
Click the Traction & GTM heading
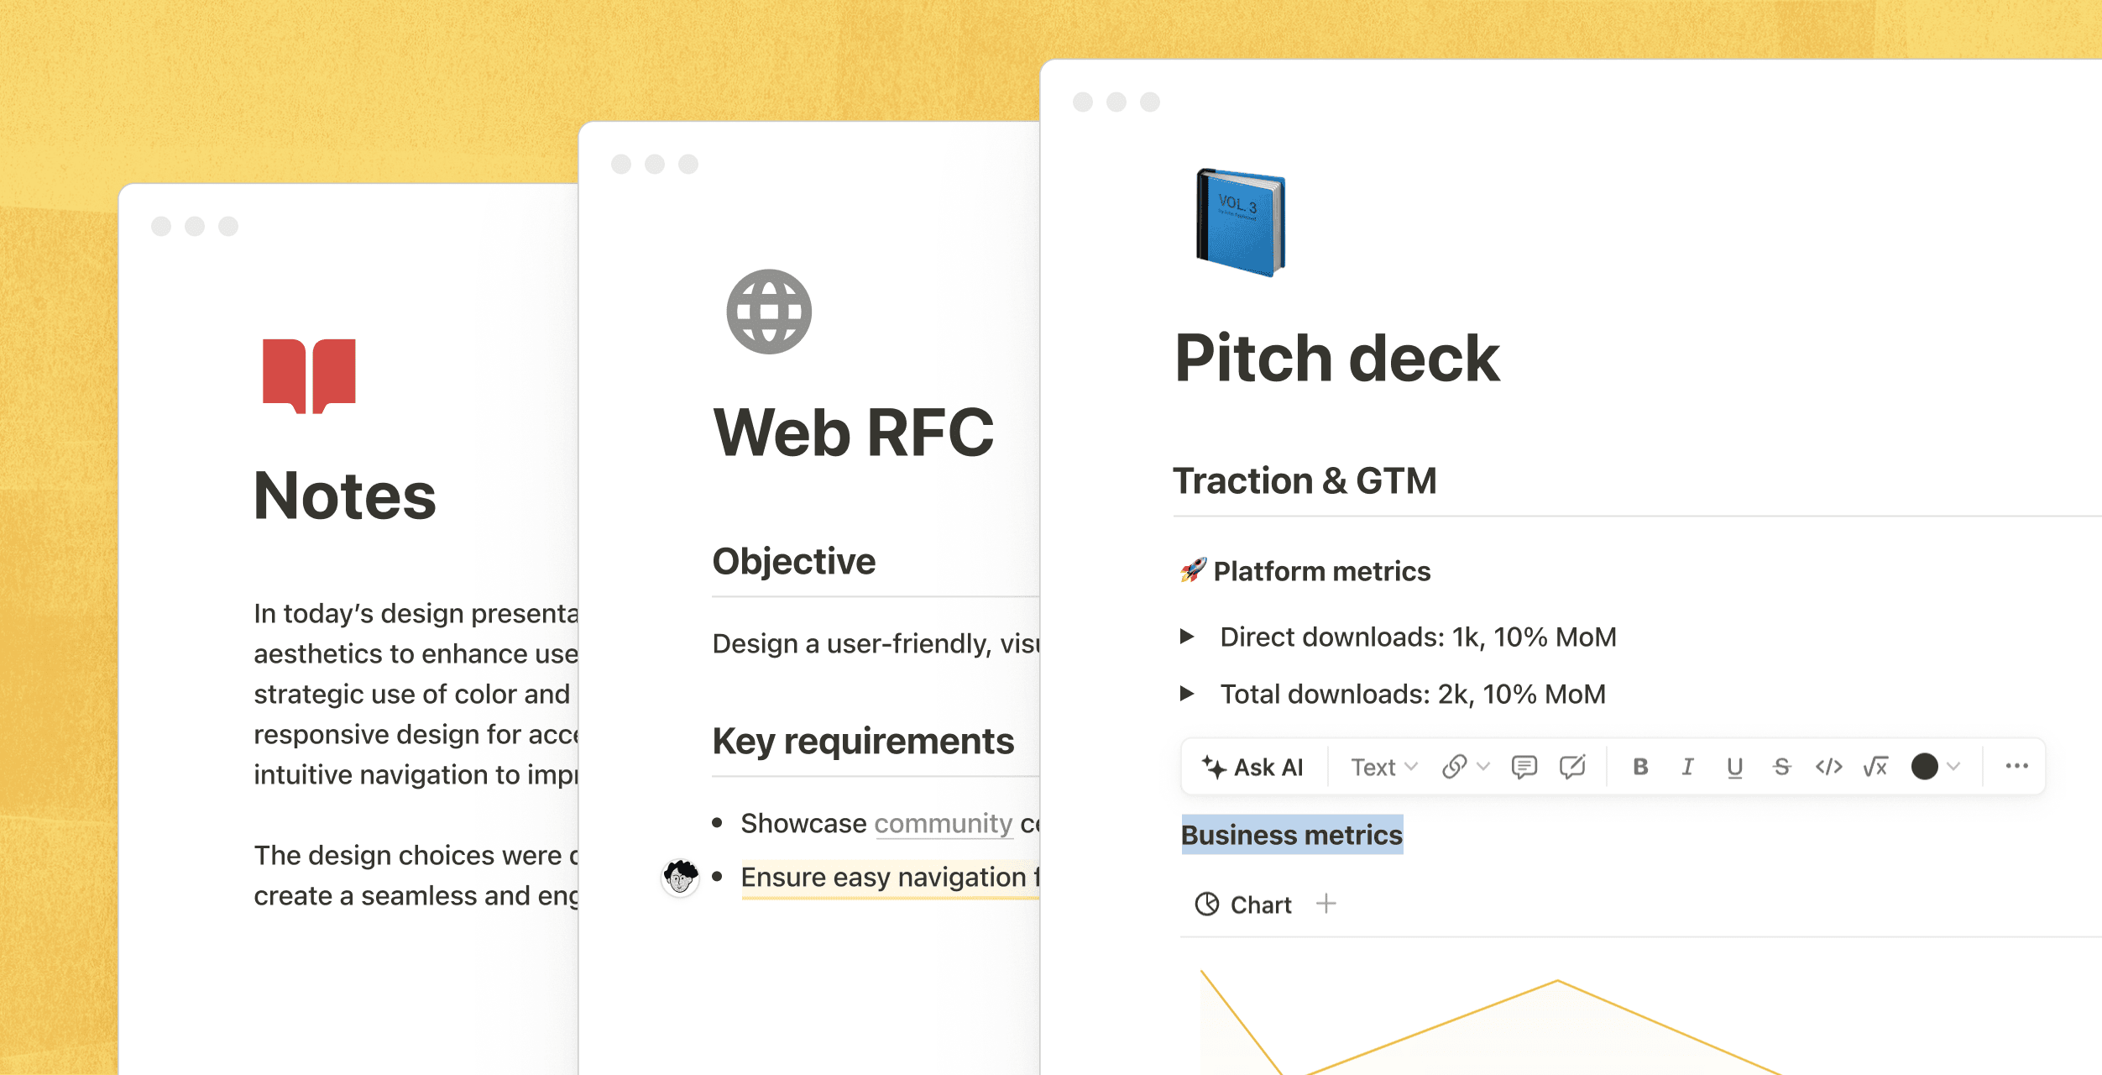point(1305,481)
